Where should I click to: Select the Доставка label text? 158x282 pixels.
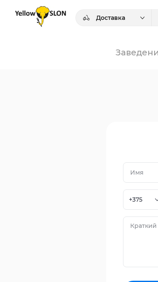pyautogui.click(x=110, y=18)
